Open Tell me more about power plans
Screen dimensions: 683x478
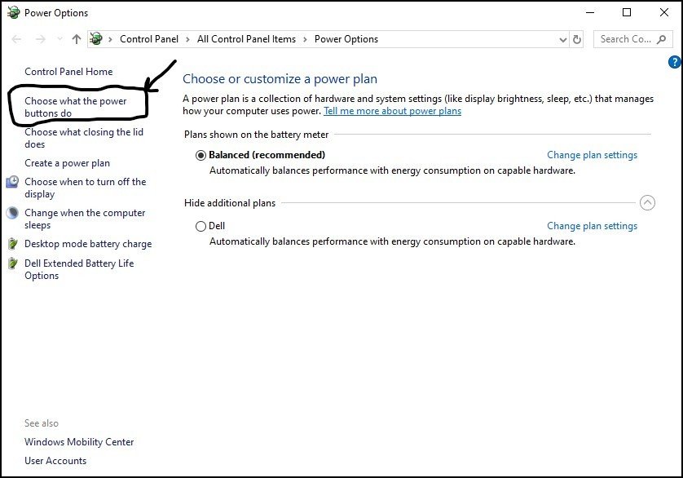392,111
